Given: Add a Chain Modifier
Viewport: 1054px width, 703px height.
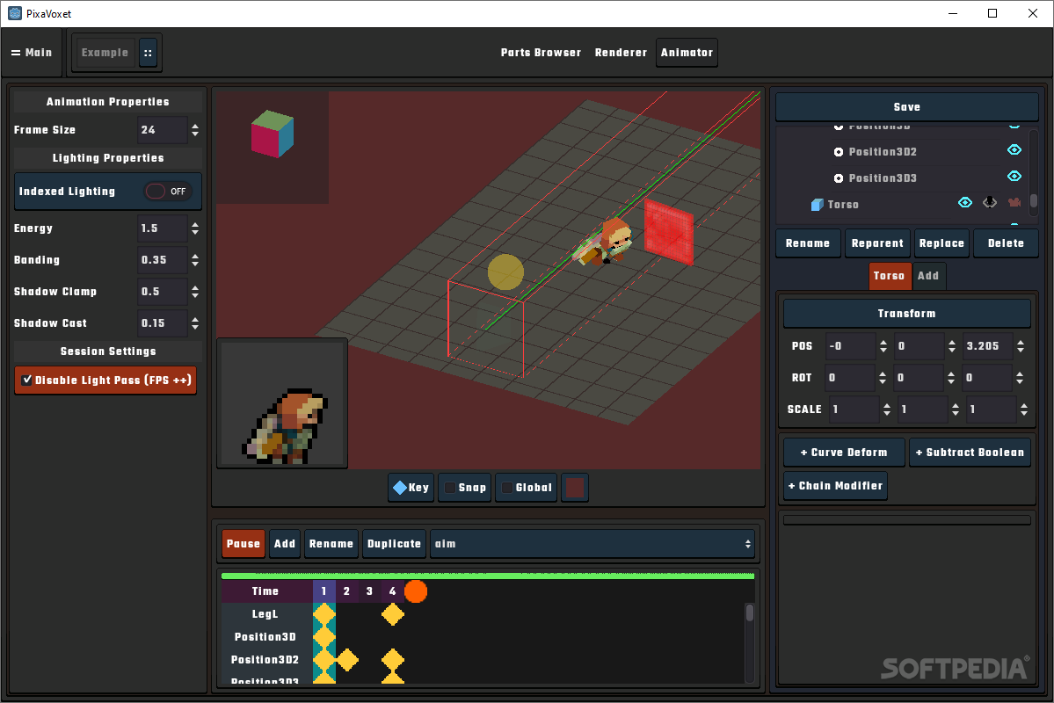Looking at the screenshot, I should [x=835, y=486].
